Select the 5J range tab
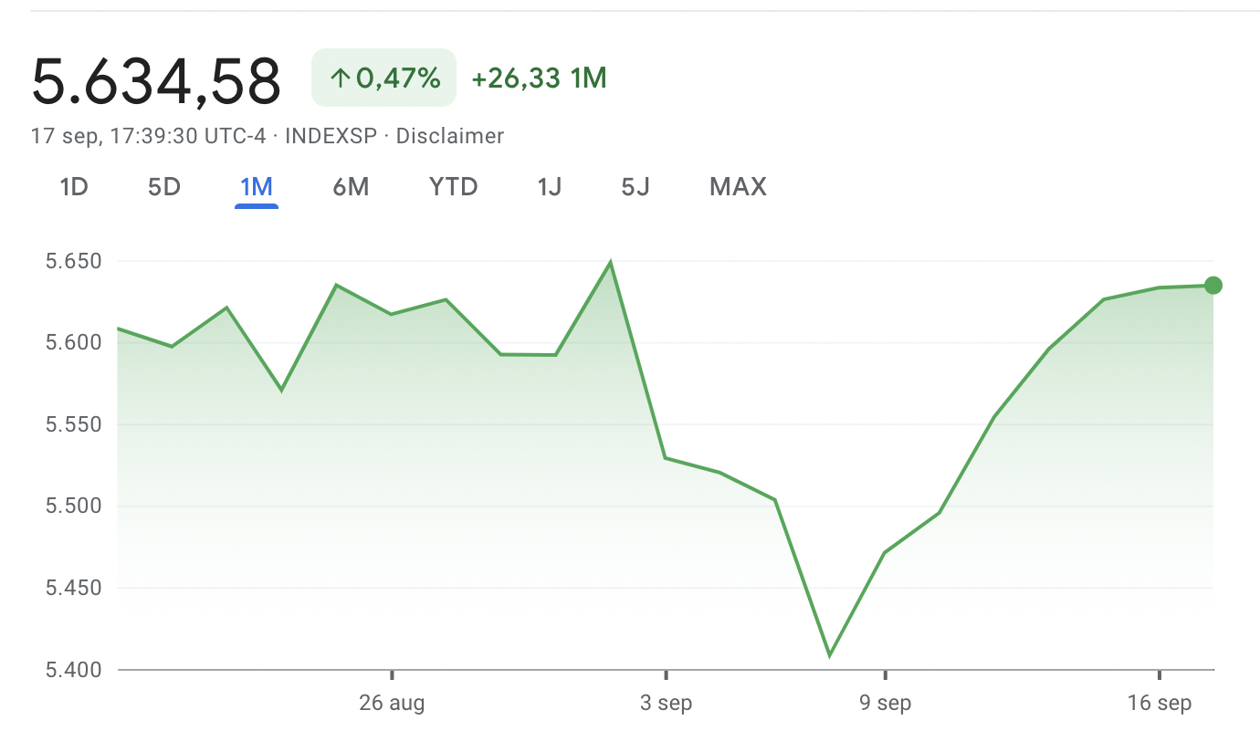Image resolution: width=1260 pixels, height=752 pixels. point(635,187)
